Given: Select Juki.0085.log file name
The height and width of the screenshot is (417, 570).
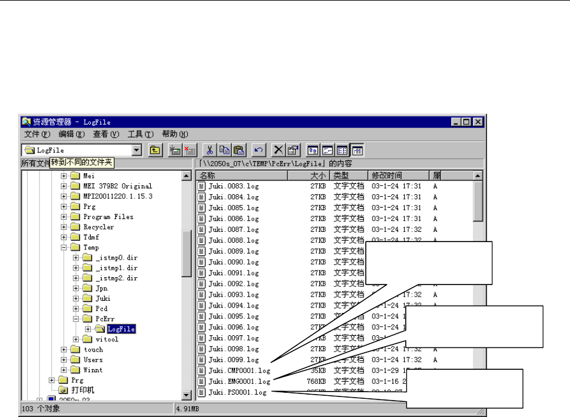Looking at the screenshot, I should pos(234,208).
